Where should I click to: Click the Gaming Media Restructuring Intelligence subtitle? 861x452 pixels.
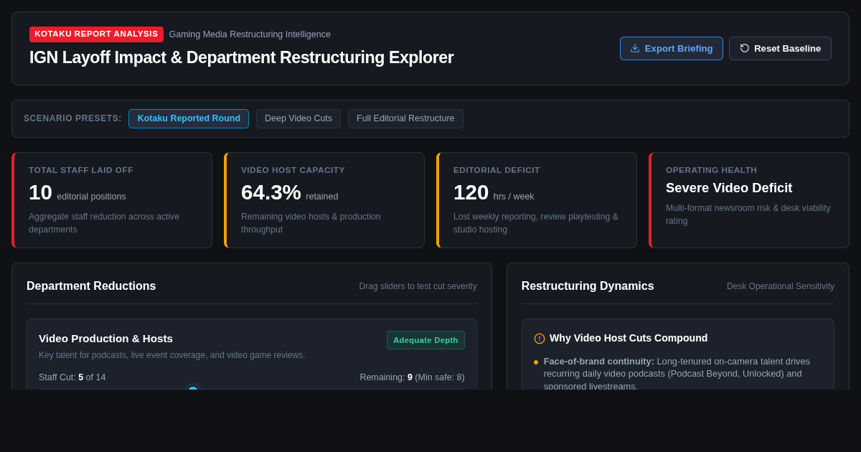[250, 34]
